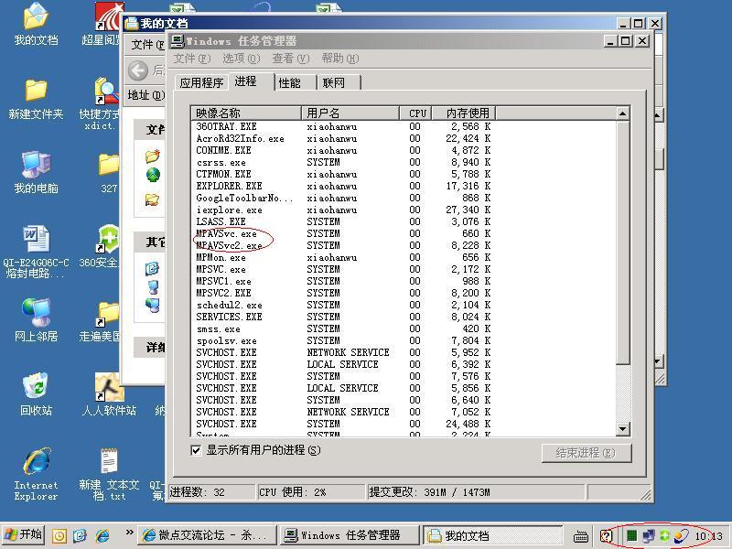Click the green square CPU meter tray icon
732x549 pixels.
(631, 535)
